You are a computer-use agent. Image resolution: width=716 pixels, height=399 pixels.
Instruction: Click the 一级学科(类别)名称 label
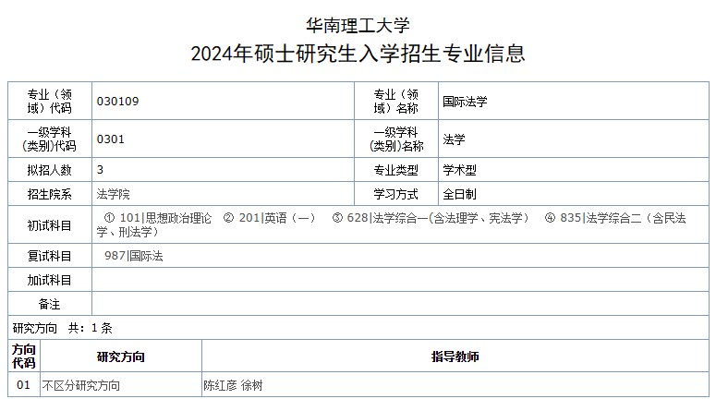[396, 139]
